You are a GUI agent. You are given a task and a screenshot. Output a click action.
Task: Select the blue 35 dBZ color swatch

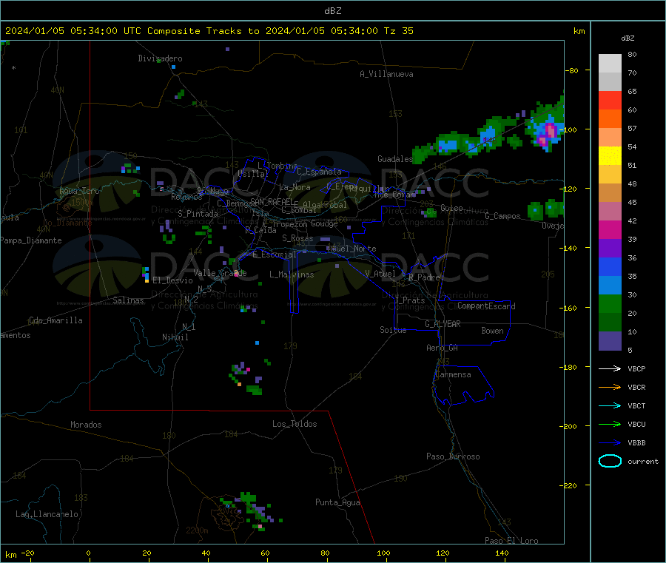610,266
